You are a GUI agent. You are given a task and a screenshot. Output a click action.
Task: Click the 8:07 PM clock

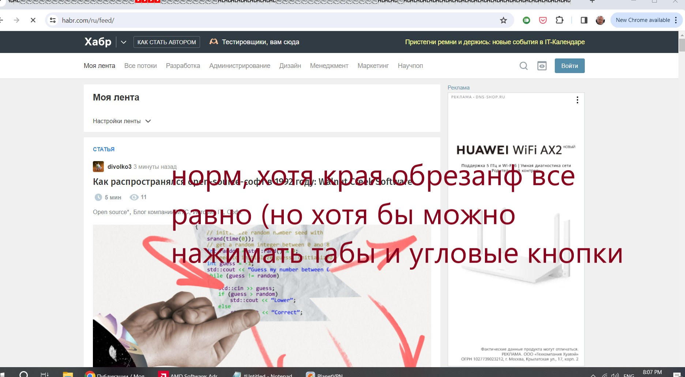(652, 372)
